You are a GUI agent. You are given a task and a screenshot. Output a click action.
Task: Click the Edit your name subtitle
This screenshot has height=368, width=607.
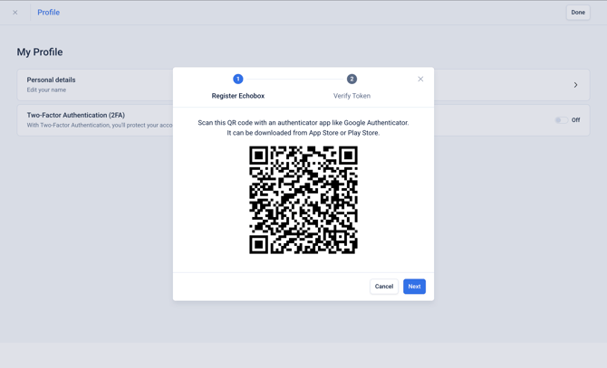pos(46,90)
